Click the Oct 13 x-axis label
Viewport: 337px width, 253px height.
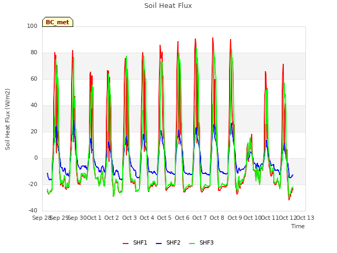(305, 218)
